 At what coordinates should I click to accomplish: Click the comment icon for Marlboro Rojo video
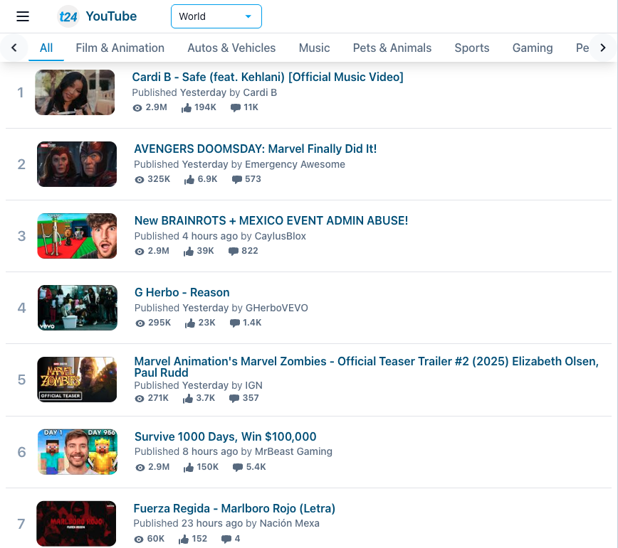click(x=226, y=539)
